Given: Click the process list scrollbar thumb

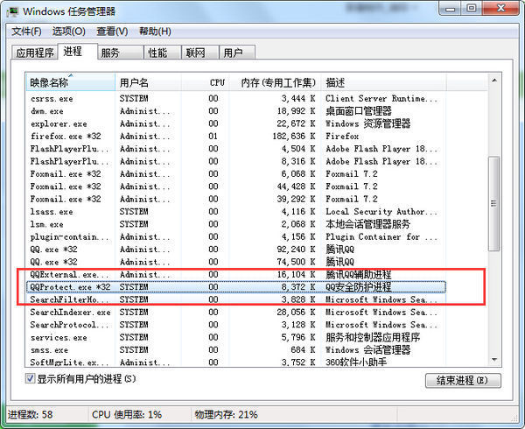Looking at the screenshot, I should tap(493, 203).
